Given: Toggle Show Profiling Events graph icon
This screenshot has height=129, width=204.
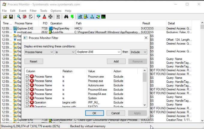Looking at the screenshot, I should pyautogui.click(x=103, y=17).
